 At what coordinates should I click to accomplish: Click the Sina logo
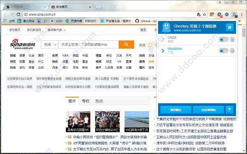click(23, 44)
